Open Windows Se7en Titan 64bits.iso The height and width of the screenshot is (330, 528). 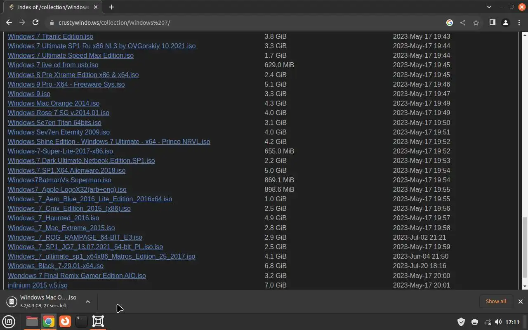coord(54,123)
